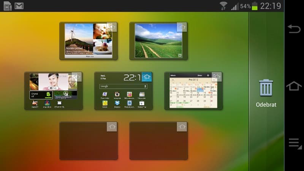This screenshot has width=304, height=171.
Task: Set green hills panel as home screen
Action: [182, 27]
